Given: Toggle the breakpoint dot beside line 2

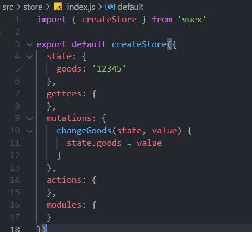Looking at the screenshot, I should click(1, 32).
